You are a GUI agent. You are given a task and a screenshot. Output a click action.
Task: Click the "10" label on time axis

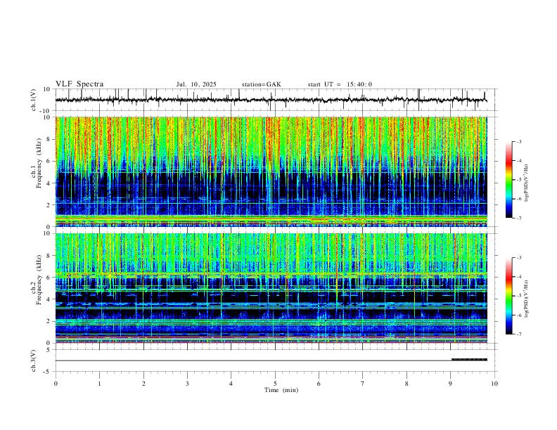[494, 384]
